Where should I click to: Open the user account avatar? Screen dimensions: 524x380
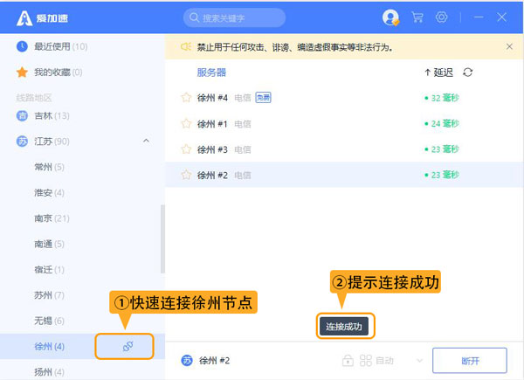coord(390,17)
